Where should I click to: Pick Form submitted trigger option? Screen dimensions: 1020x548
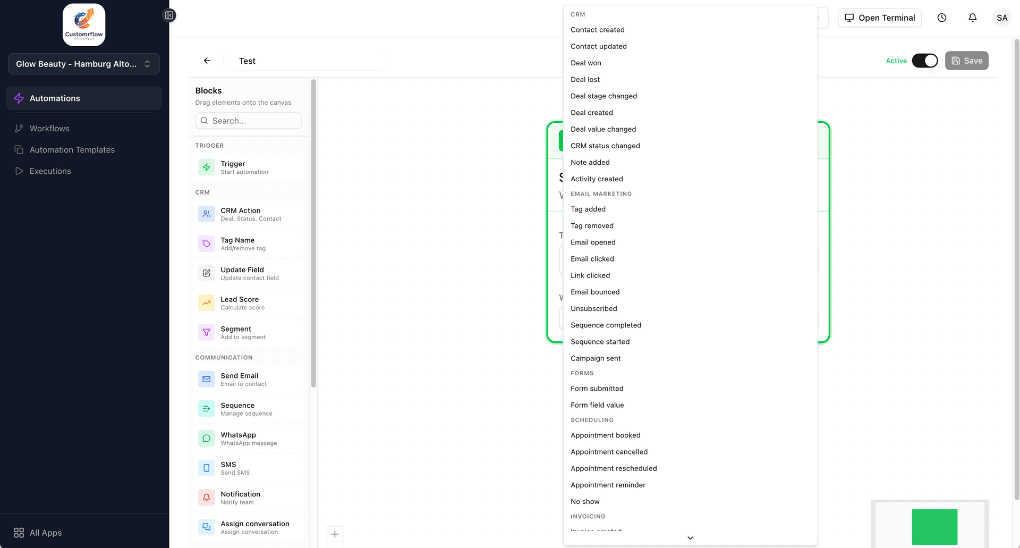coord(597,389)
